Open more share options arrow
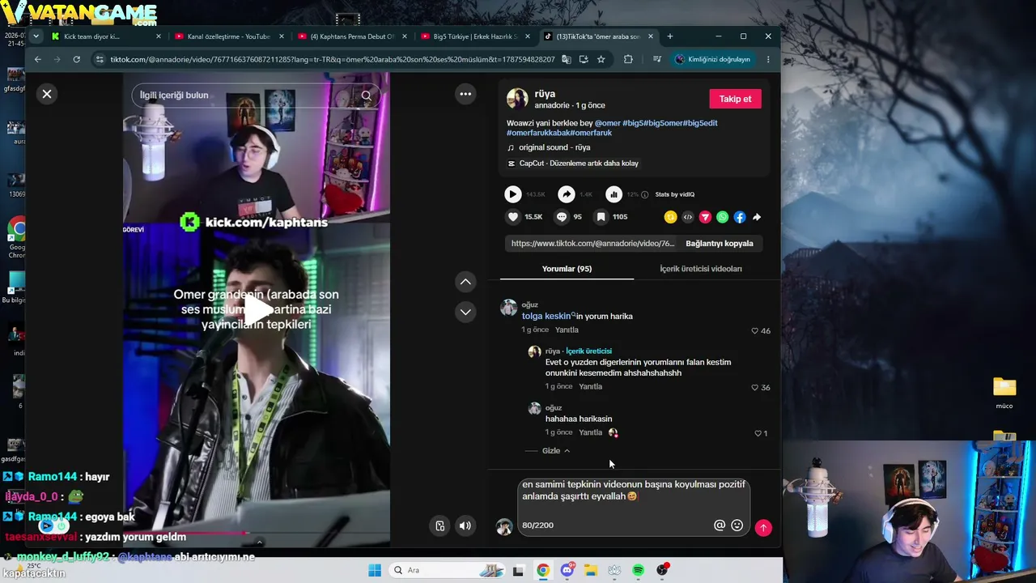Screen dimensions: 1036x583 [757, 217]
